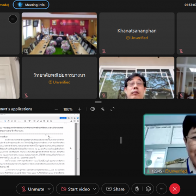Open the three-dot menu on the top-left tile
Image resolution: width=196 pixels, height=196 pixels.
13,19
